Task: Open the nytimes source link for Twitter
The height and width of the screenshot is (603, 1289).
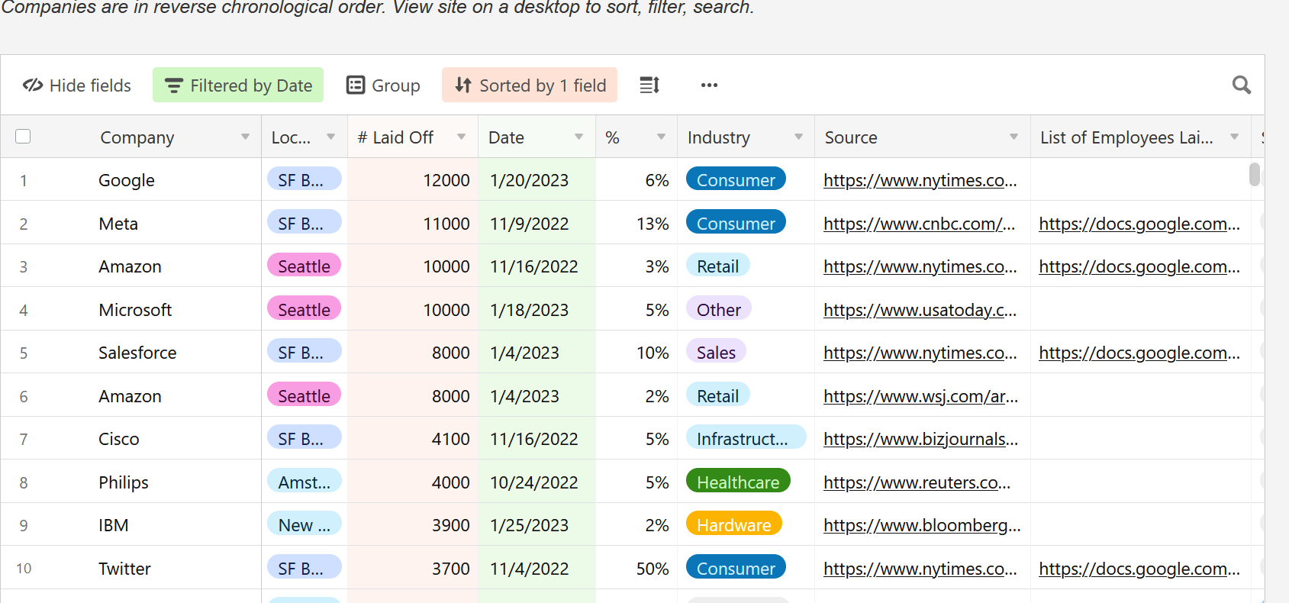Action: coord(920,569)
